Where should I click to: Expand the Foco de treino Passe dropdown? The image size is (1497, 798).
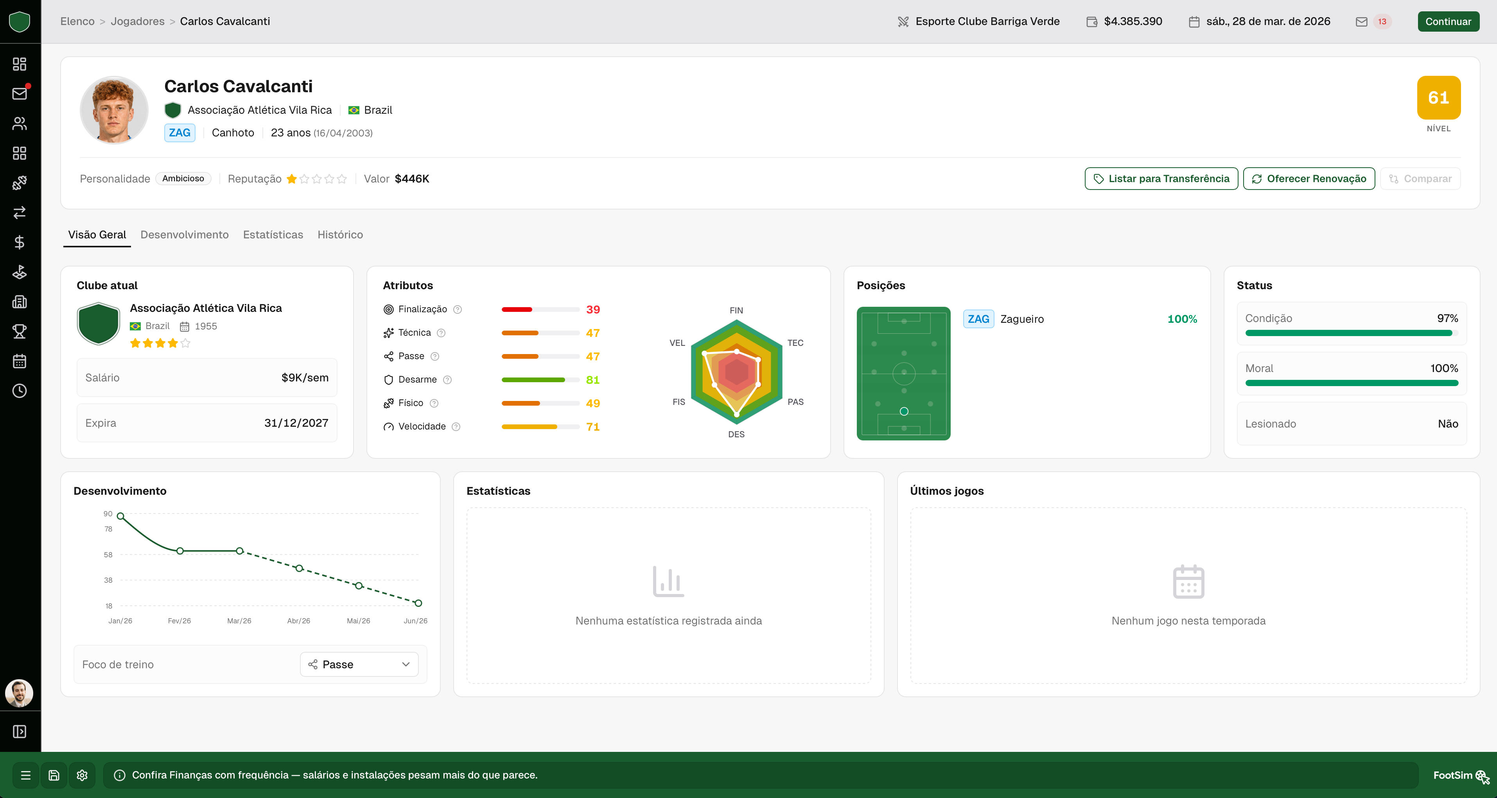(x=359, y=664)
